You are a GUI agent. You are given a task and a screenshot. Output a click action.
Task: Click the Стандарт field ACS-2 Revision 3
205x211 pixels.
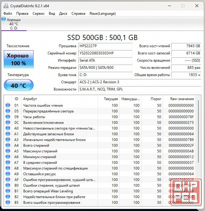tap(140, 82)
